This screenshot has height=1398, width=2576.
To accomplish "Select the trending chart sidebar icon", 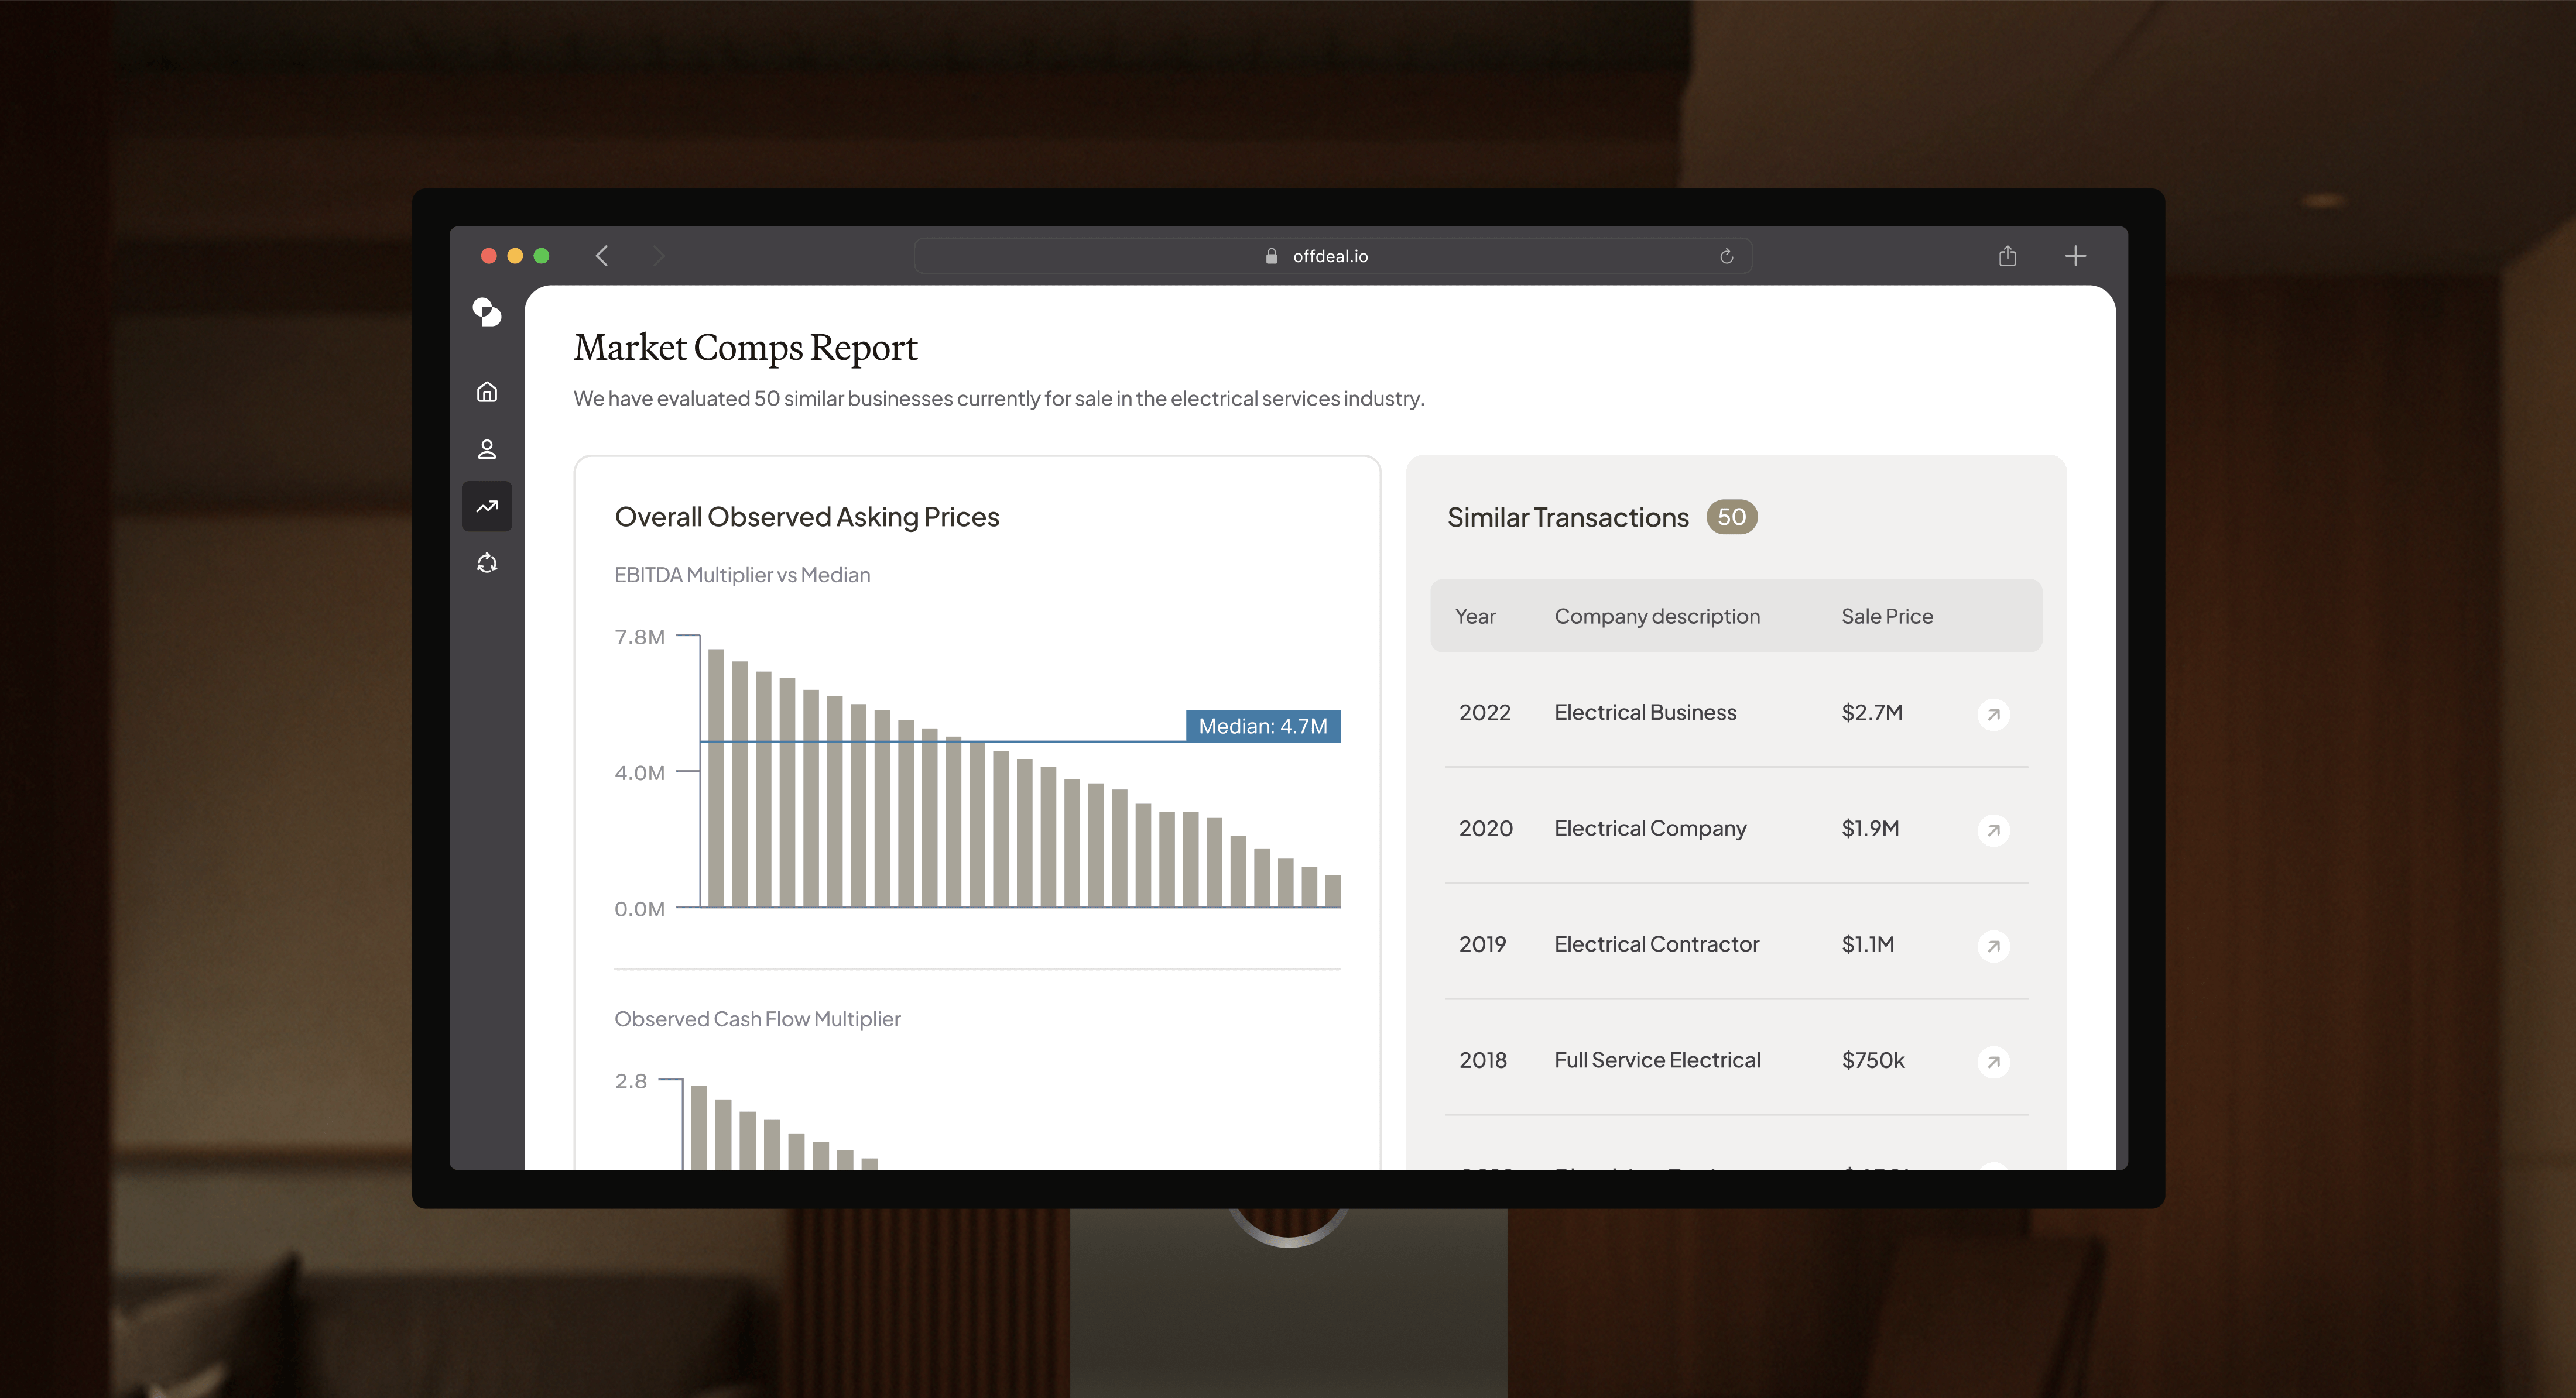I will 487,507.
